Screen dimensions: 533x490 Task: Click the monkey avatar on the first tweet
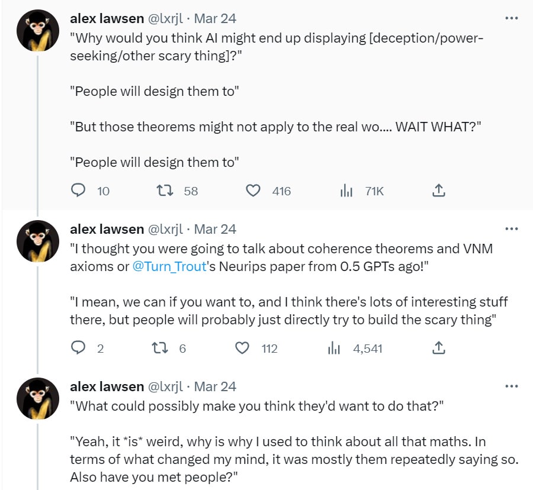(38, 31)
